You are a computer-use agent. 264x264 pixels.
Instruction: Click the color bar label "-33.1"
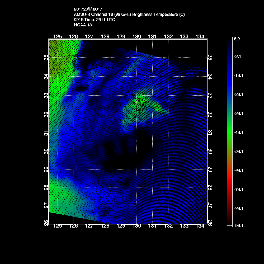[239, 114]
